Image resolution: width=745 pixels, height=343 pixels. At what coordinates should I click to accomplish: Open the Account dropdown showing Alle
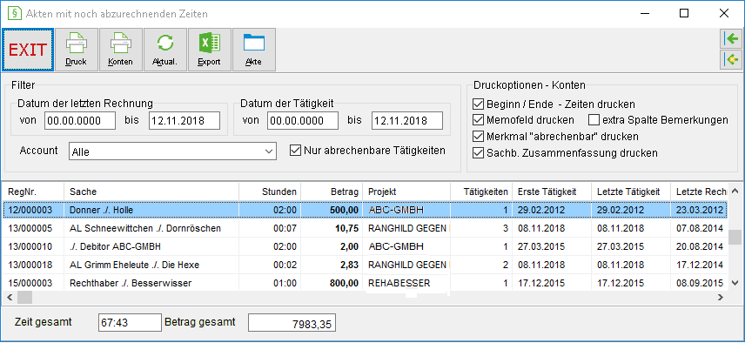172,151
